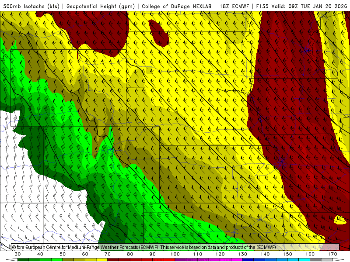Click the 170 label on the color scale

tap(332, 254)
